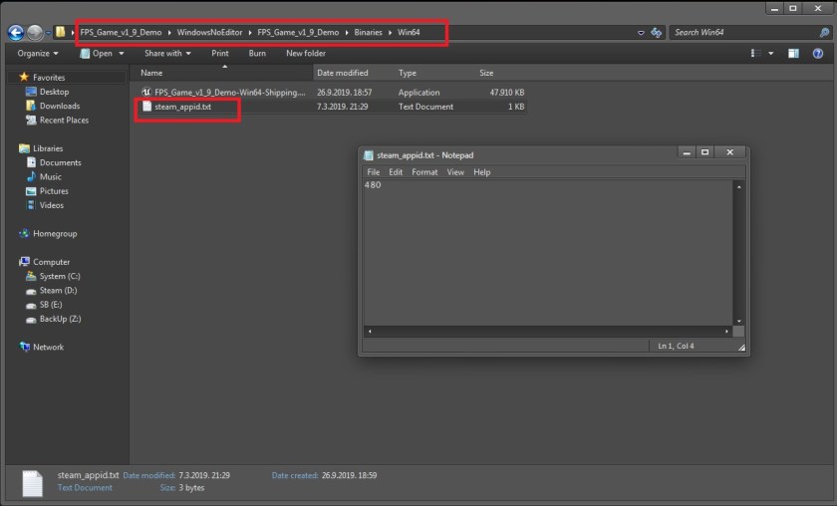Click the Back navigation arrow button

point(15,33)
